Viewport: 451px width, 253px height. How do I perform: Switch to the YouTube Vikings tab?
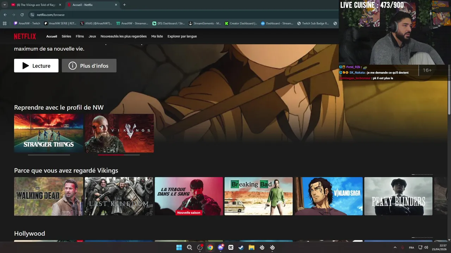tap(36, 5)
